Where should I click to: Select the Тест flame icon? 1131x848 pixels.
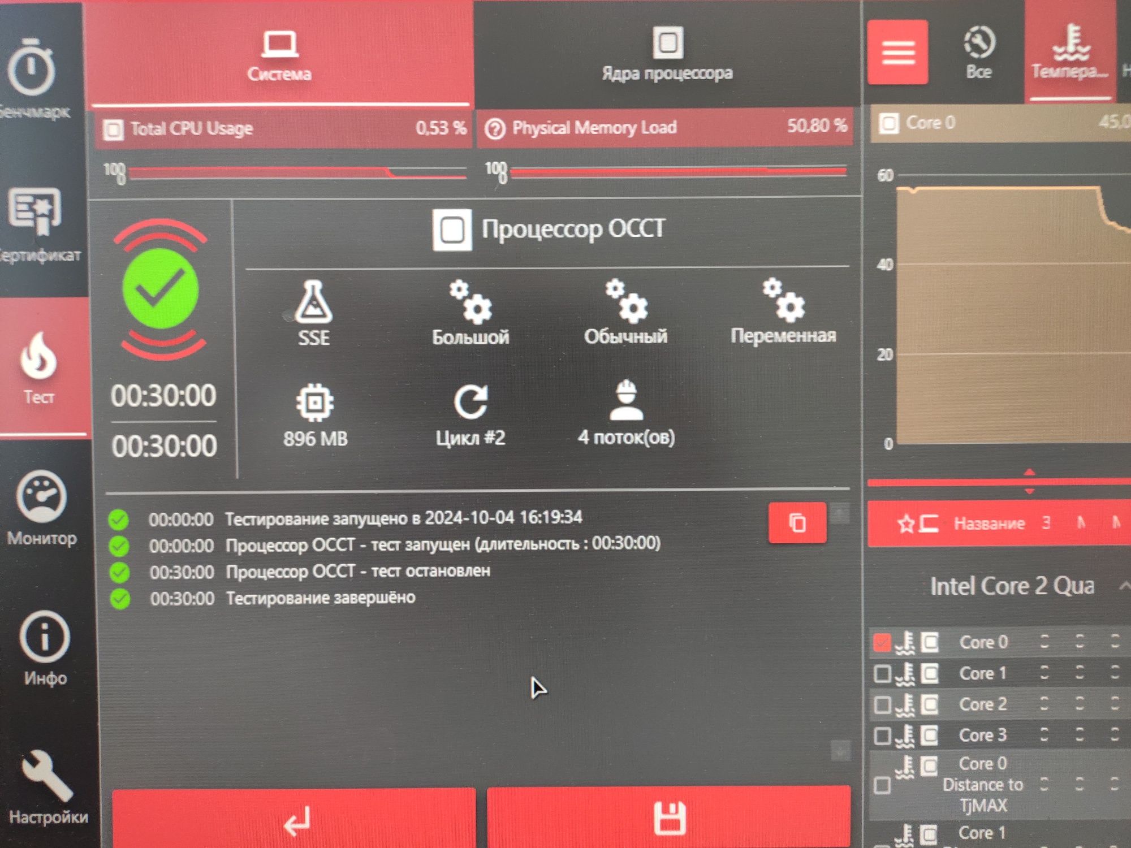tap(38, 356)
